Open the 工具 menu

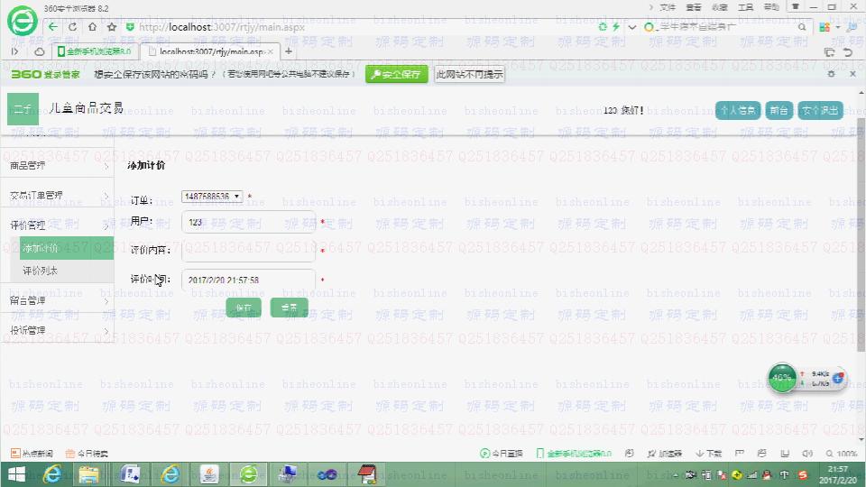(x=745, y=7)
